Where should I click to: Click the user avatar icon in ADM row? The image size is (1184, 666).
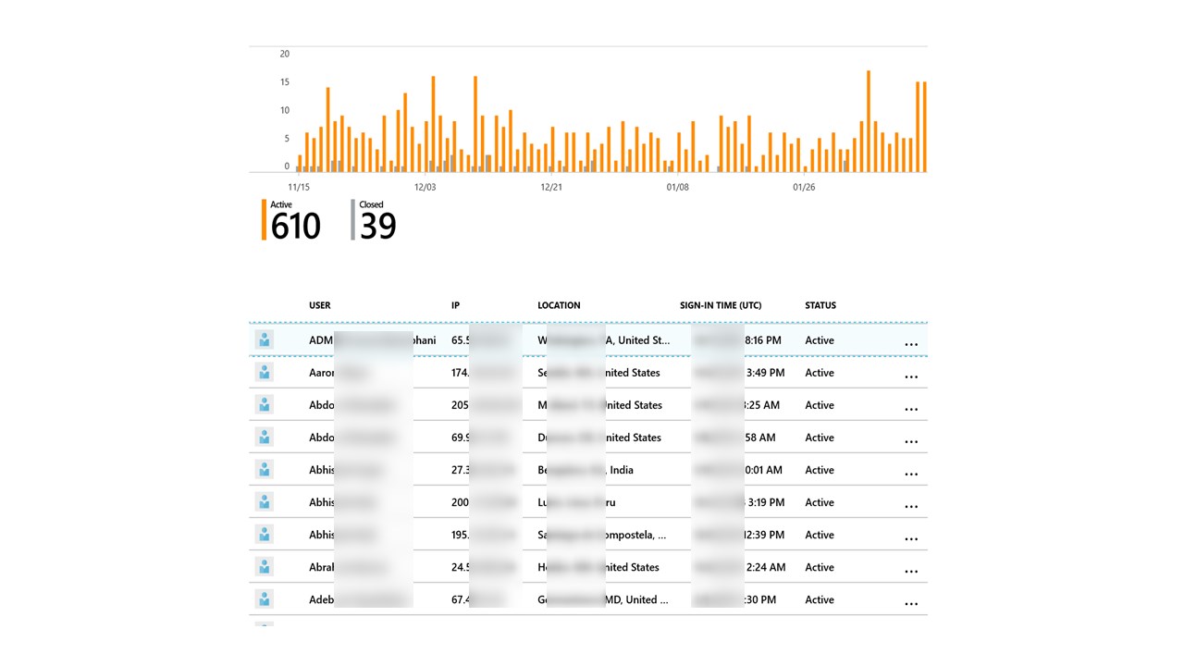265,339
